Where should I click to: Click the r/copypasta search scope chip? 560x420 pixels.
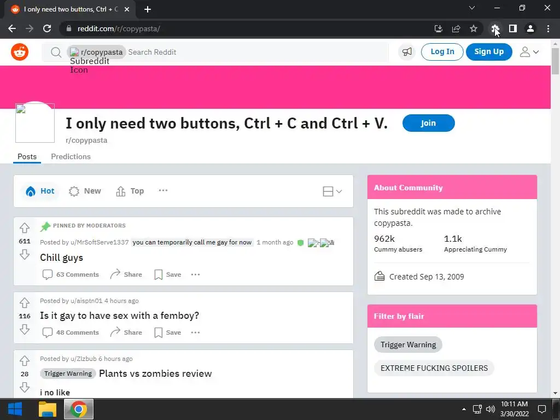tap(96, 52)
